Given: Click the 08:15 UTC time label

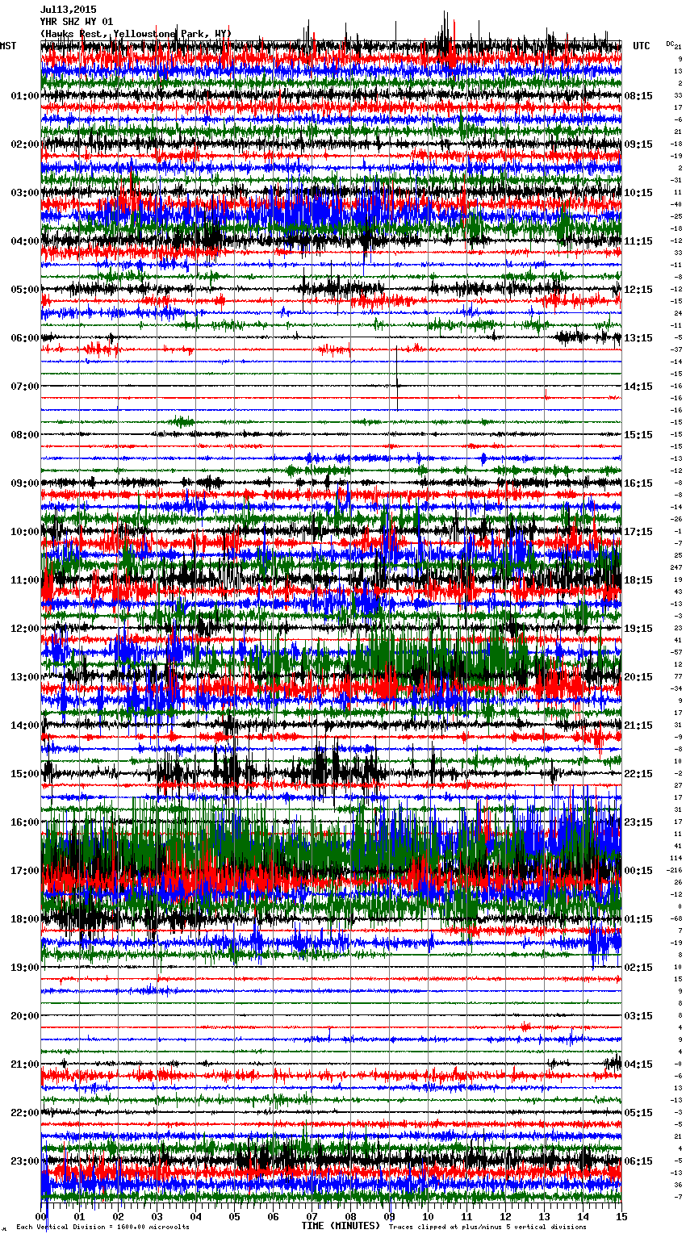Looking at the screenshot, I should point(638,96).
